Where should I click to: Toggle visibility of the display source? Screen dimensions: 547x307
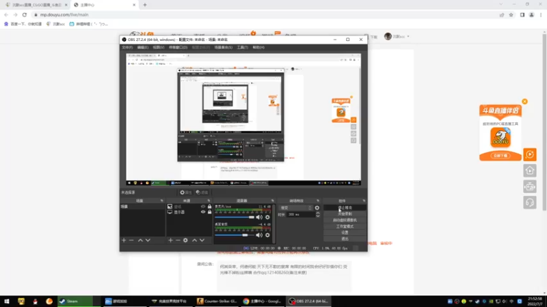[203, 212]
